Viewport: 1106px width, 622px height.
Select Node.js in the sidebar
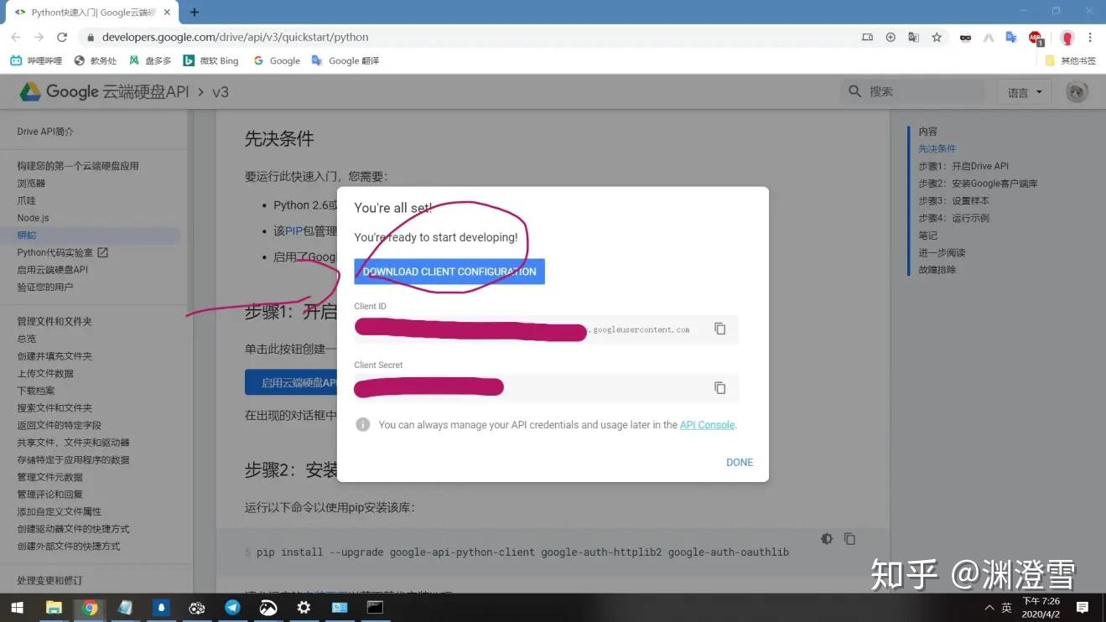pos(33,218)
